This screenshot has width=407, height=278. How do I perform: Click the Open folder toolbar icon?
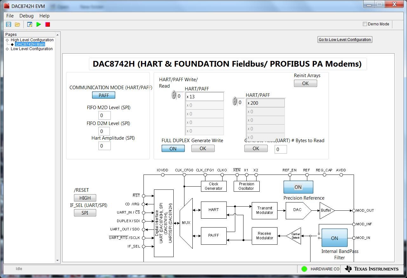coord(17,24)
